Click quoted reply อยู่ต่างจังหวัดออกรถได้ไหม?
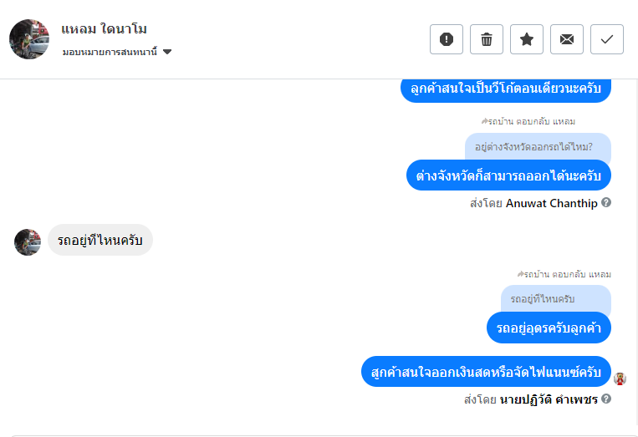 pyautogui.click(x=538, y=147)
